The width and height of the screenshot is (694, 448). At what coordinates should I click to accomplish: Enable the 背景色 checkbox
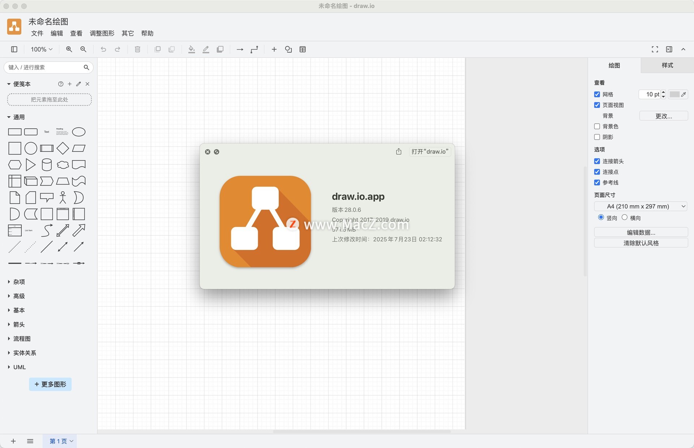tap(597, 126)
